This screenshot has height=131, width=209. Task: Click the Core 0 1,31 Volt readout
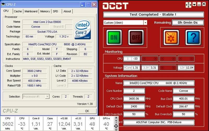pos(36,123)
